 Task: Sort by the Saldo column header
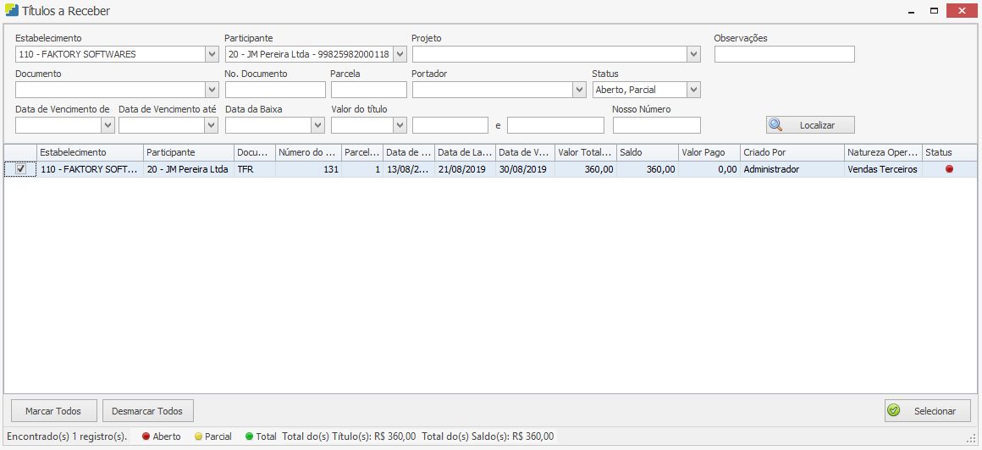pos(647,152)
